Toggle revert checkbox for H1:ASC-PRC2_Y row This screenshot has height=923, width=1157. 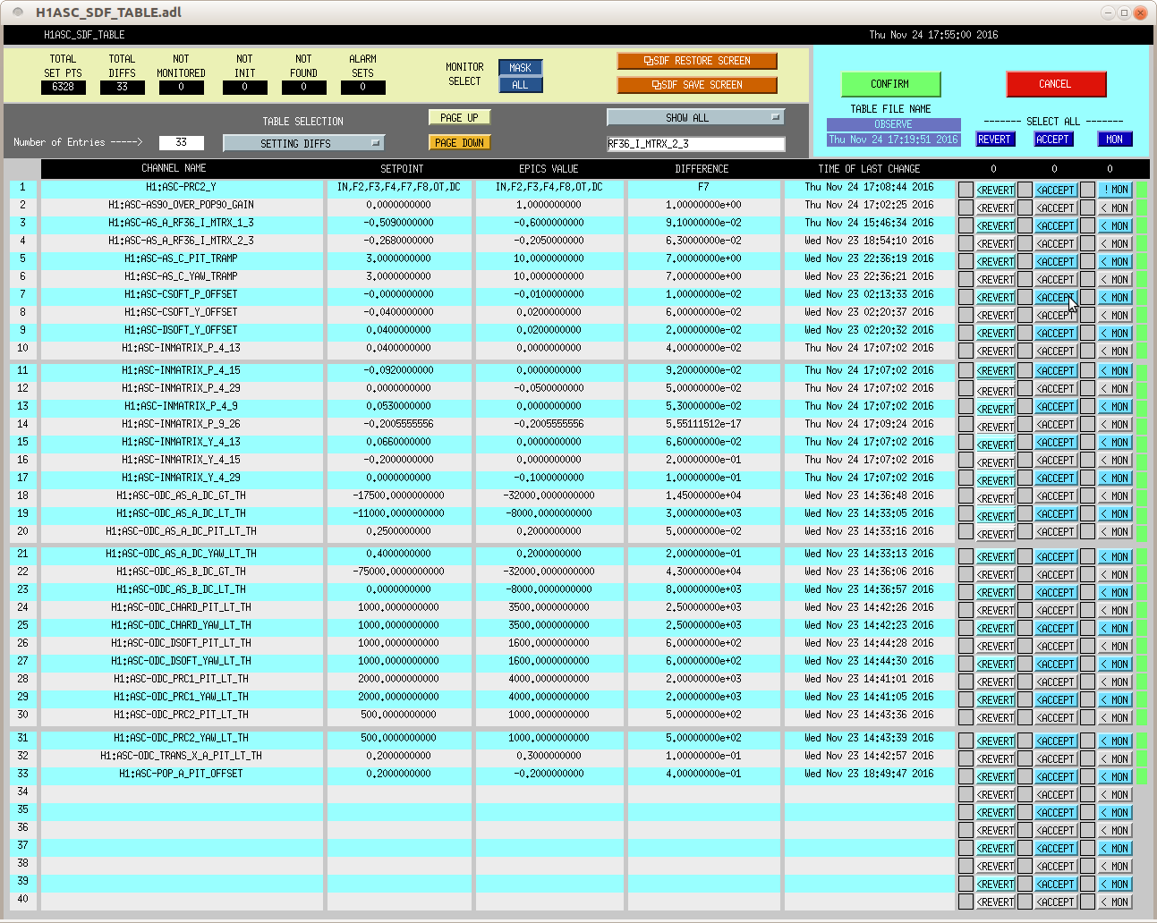[966, 190]
